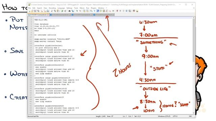216x121 pixels.
Task: Click the Paste clipboard icon
Action: pos(58,11)
